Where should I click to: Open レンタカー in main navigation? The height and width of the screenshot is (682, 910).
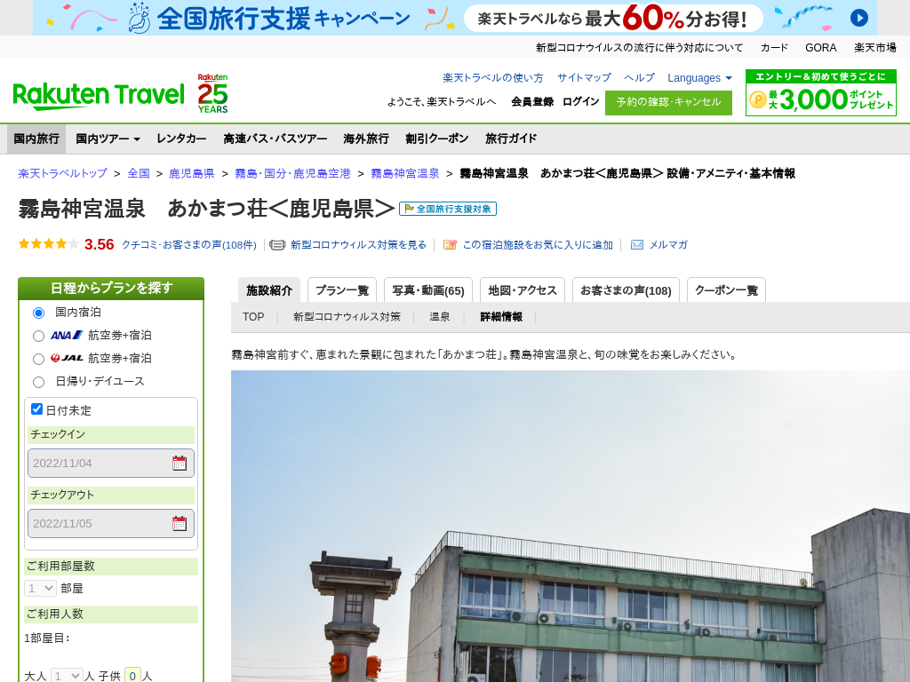coord(181,139)
